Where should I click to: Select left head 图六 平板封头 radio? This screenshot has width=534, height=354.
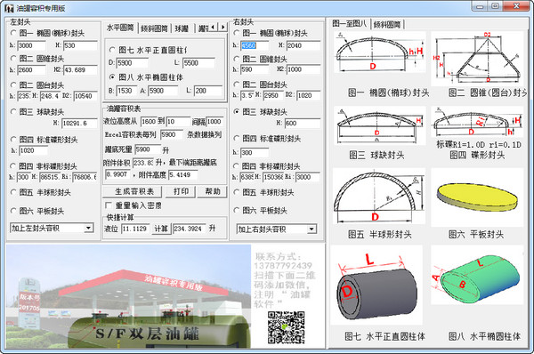(x=13, y=211)
